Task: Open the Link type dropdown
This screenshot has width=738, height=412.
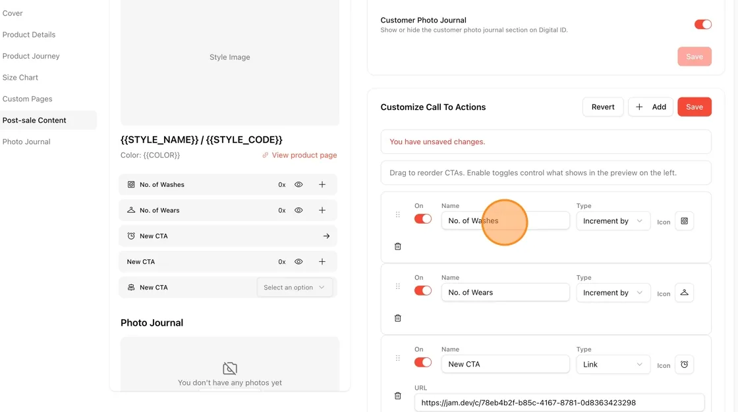Action: [x=613, y=365]
